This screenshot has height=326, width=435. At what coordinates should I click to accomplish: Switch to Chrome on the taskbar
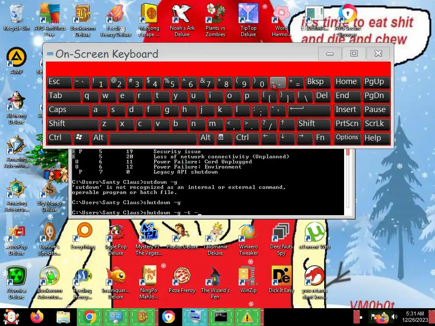click(89, 317)
